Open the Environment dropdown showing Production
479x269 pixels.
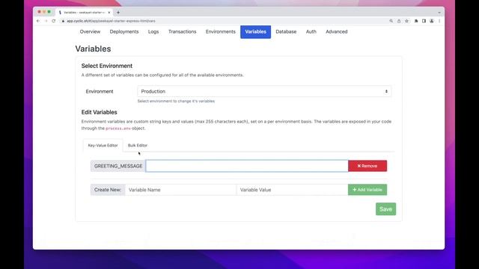(x=264, y=91)
